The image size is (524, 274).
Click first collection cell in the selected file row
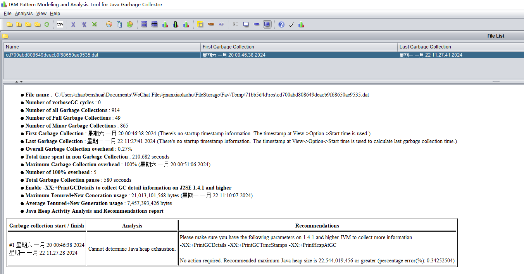pos(299,55)
